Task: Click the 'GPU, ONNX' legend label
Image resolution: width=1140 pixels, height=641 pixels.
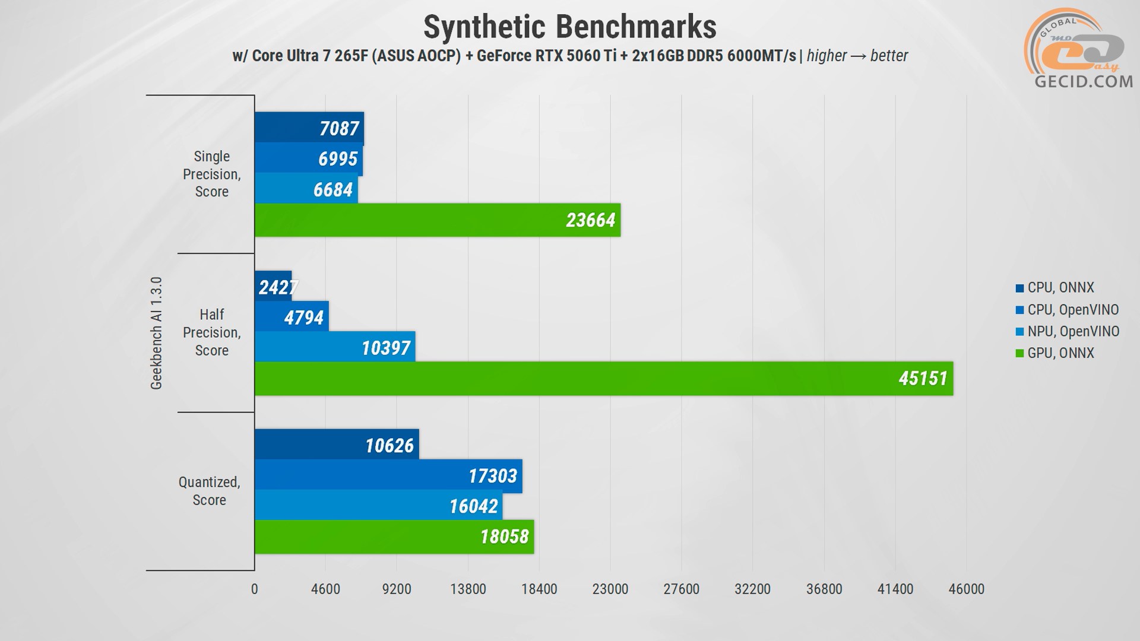Action: (1060, 353)
